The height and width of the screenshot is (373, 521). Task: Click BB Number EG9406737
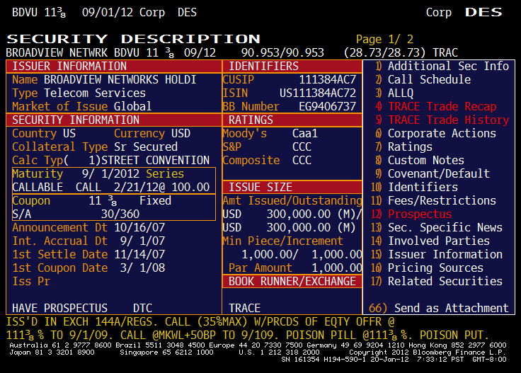click(327, 107)
